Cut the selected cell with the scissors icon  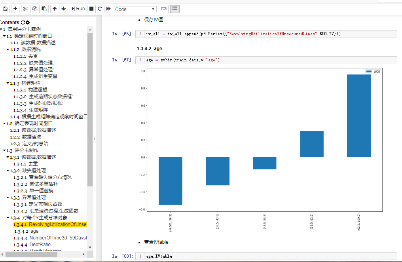(x=25, y=9)
